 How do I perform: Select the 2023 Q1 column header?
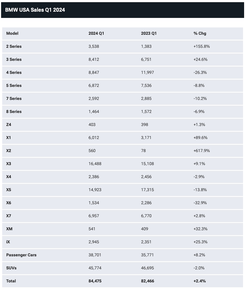149,33
